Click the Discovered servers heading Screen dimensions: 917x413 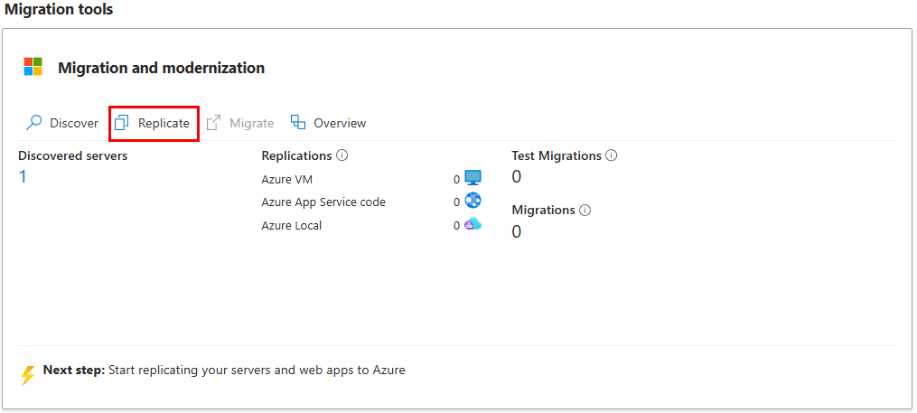tap(73, 155)
